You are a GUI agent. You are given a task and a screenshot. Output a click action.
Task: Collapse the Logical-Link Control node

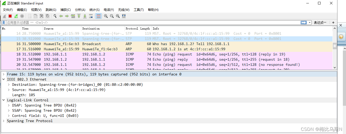pos(4,100)
